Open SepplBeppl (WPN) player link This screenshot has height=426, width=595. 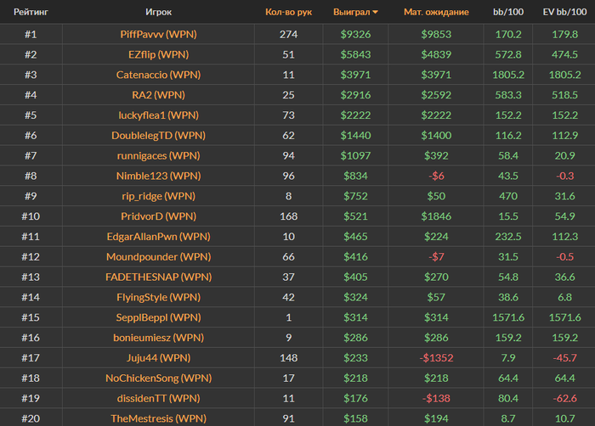(x=158, y=317)
